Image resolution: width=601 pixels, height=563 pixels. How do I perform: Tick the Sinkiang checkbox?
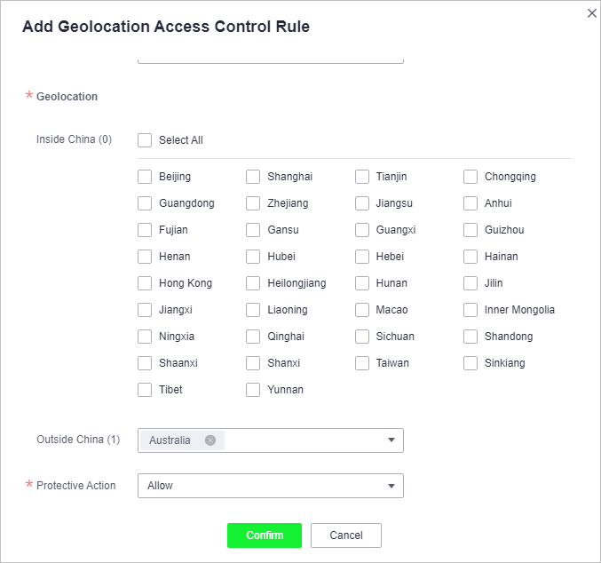tap(471, 363)
